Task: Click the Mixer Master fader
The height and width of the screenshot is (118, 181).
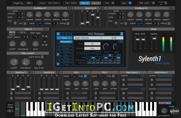Action: click(x=154, y=38)
